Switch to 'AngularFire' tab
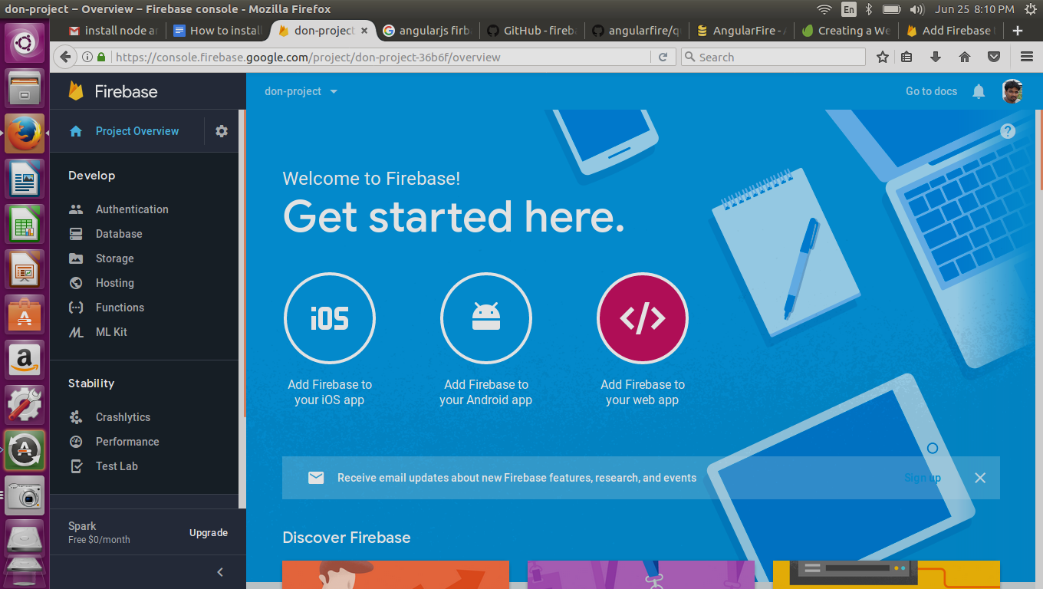The width and height of the screenshot is (1043, 589). 741,31
